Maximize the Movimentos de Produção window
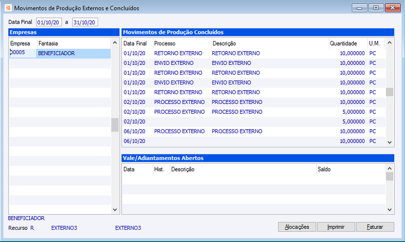The image size is (405, 242). [376, 8]
